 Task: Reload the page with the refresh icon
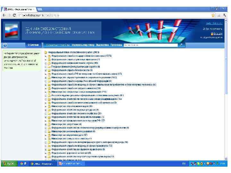point(14,15)
